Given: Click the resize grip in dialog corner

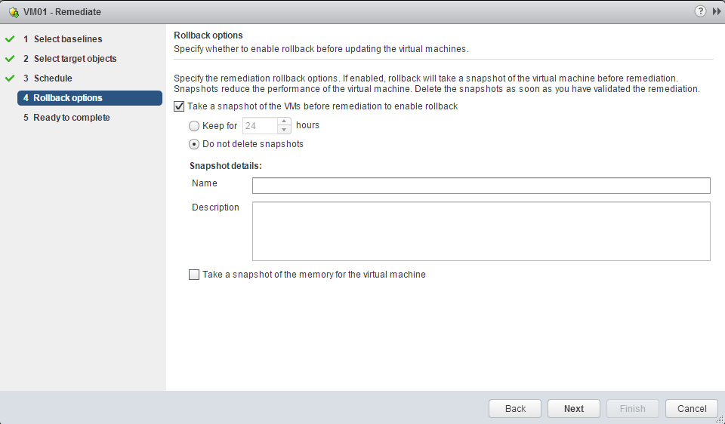Looking at the screenshot, I should (719, 419).
